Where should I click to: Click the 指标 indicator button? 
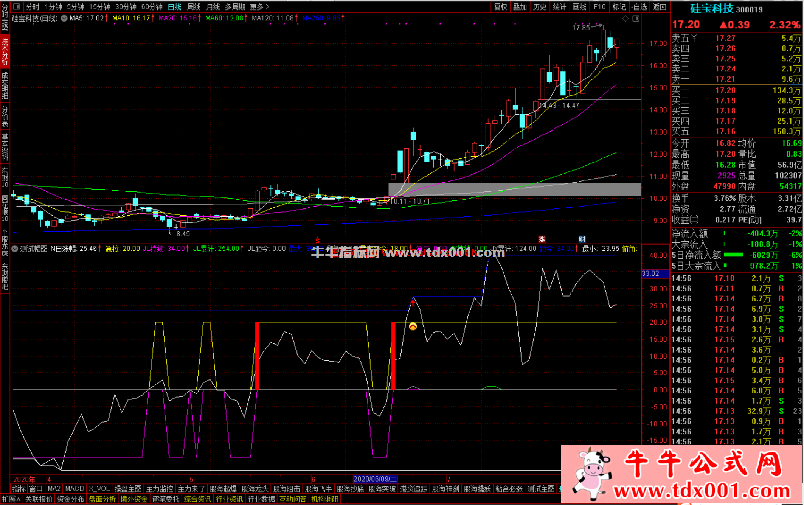pyautogui.click(x=19, y=489)
